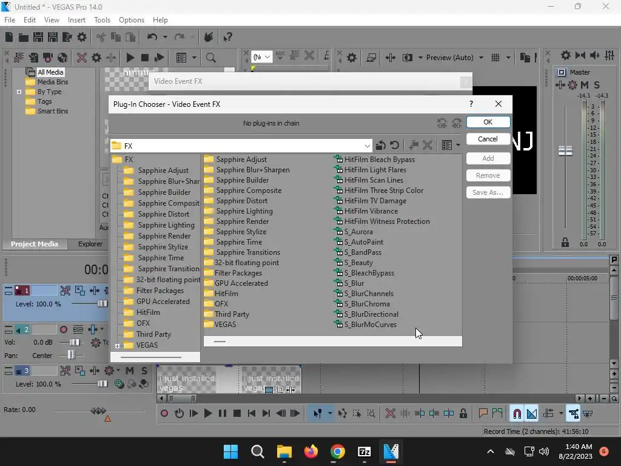Switch to the Project Media tab
621x466 pixels.
point(34,244)
